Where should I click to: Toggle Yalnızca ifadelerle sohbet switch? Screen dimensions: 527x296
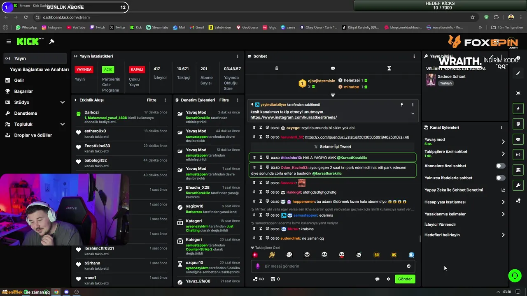click(500, 178)
